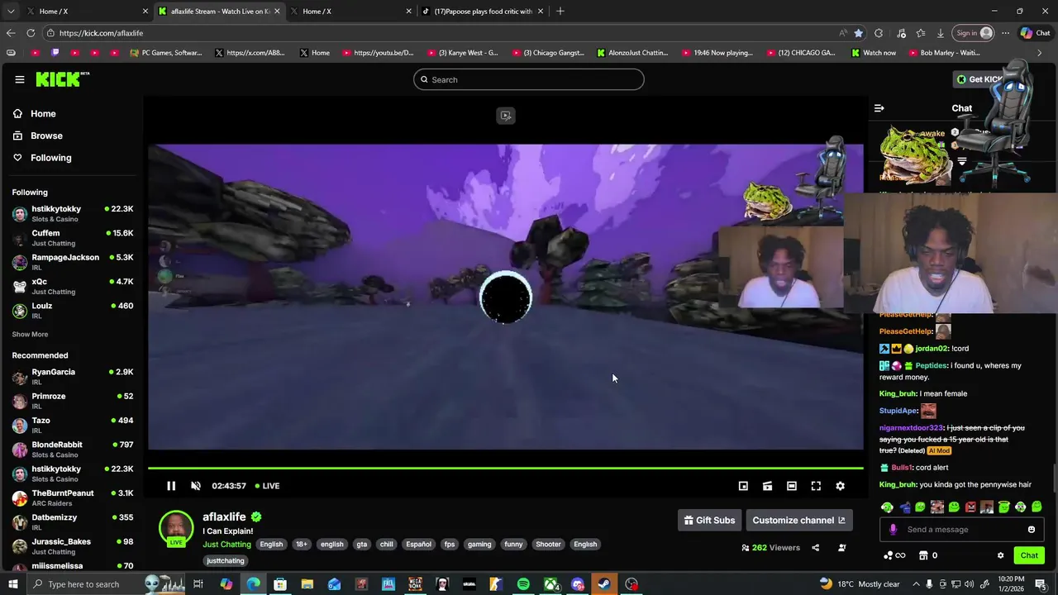Screen dimensions: 1058x595
Task: Go to Home in Kick sidebar
Action: [43, 114]
